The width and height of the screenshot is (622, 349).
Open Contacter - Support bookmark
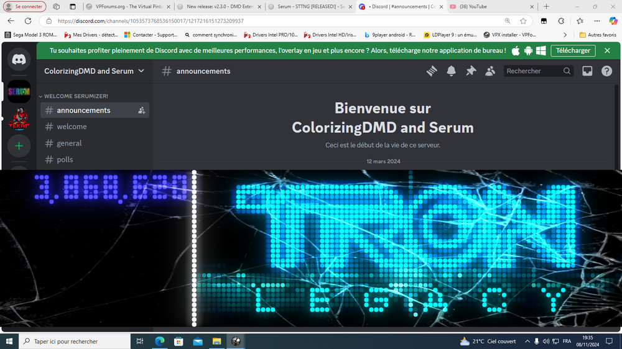151,35
